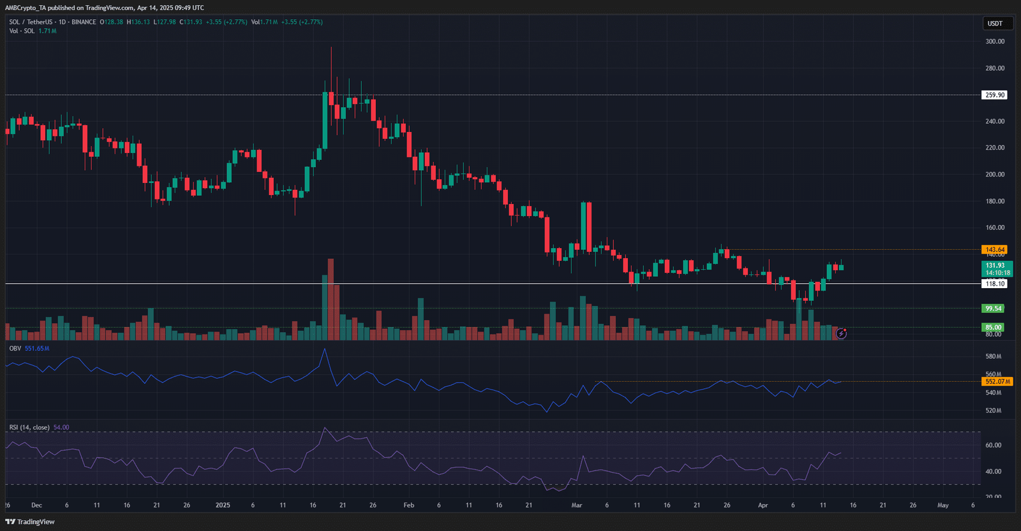1021x531 pixels.
Task: Click the Dec marker on time axis
Action: click(x=36, y=505)
